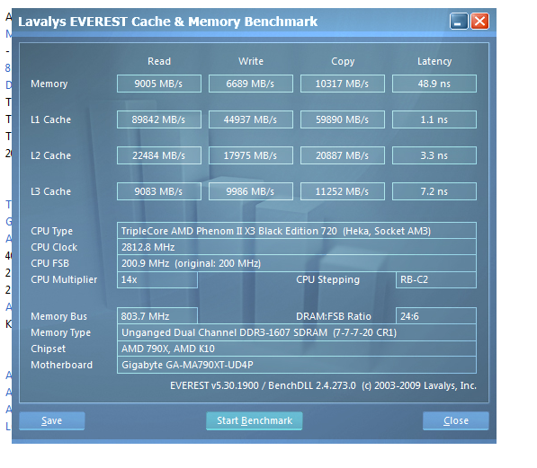Click the Chipset label
Viewport: 537px width, 468px height.
click(x=48, y=349)
